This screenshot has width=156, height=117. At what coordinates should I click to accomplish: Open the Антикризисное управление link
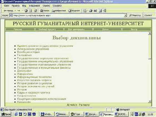point(33,49)
